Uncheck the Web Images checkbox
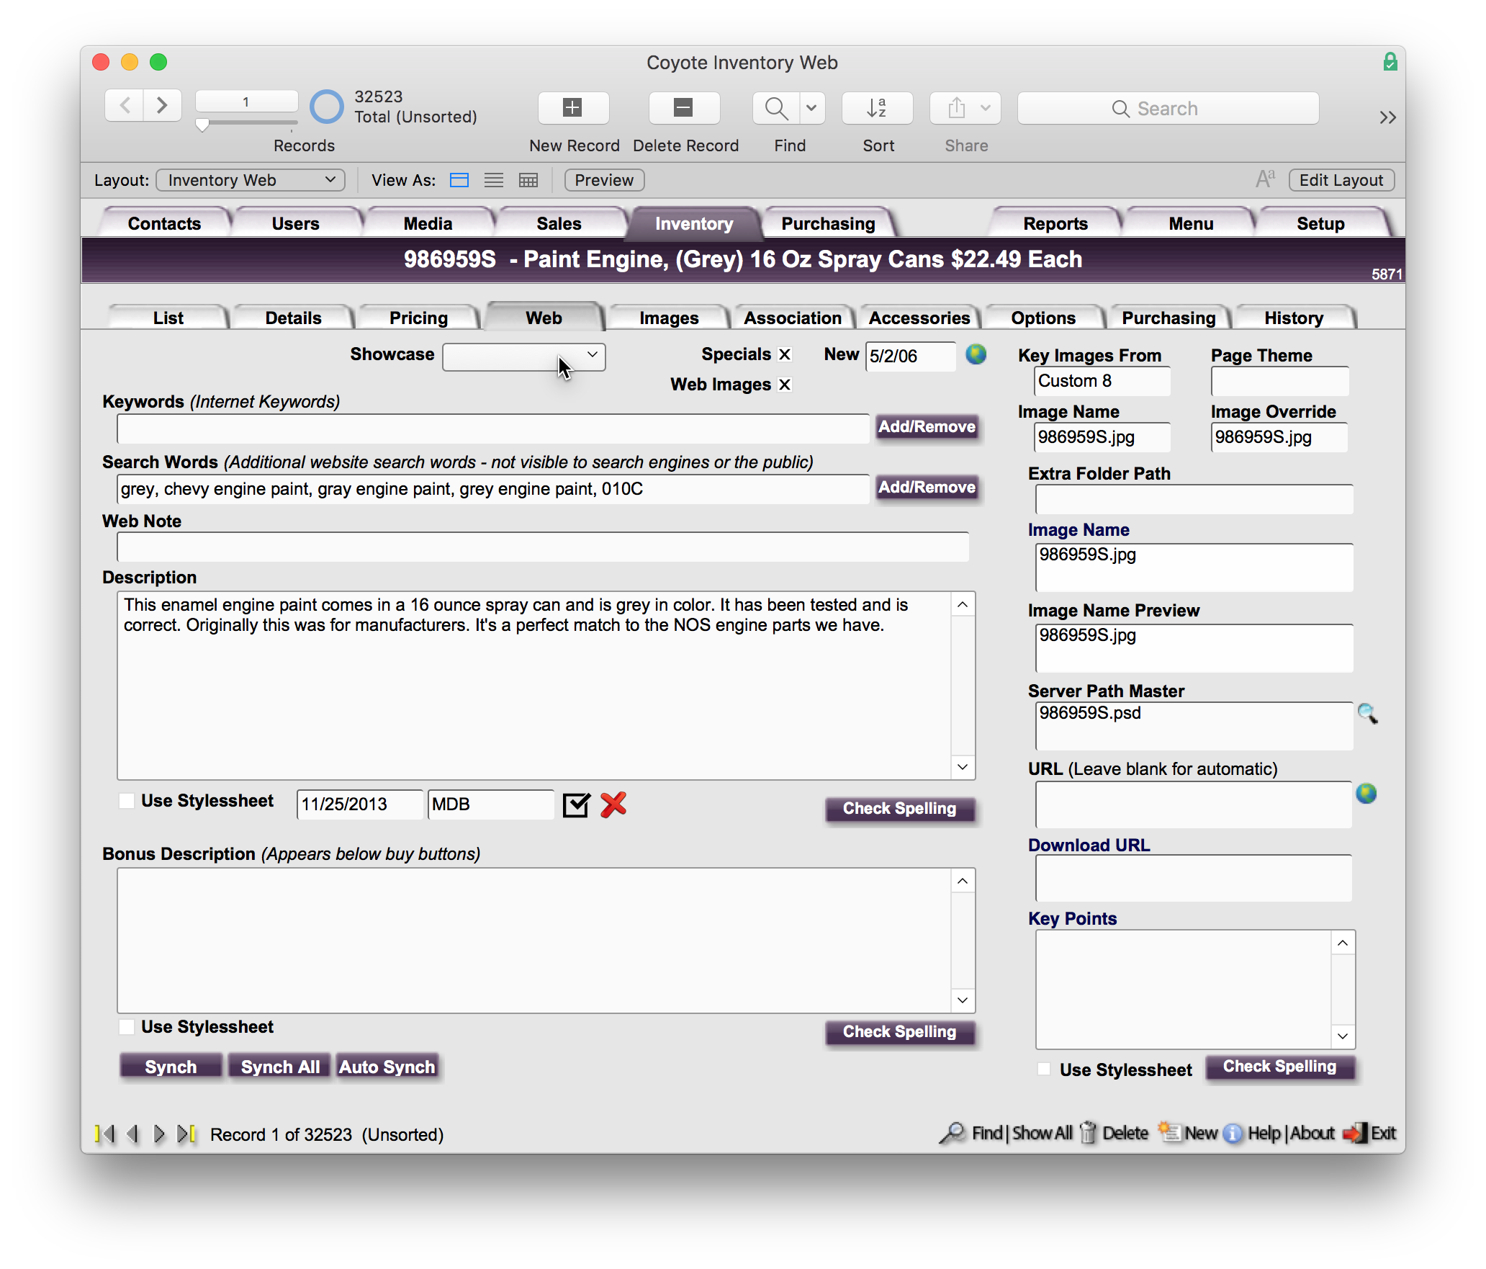The height and width of the screenshot is (1269, 1486). pyautogui.click(x=785, y=385)
